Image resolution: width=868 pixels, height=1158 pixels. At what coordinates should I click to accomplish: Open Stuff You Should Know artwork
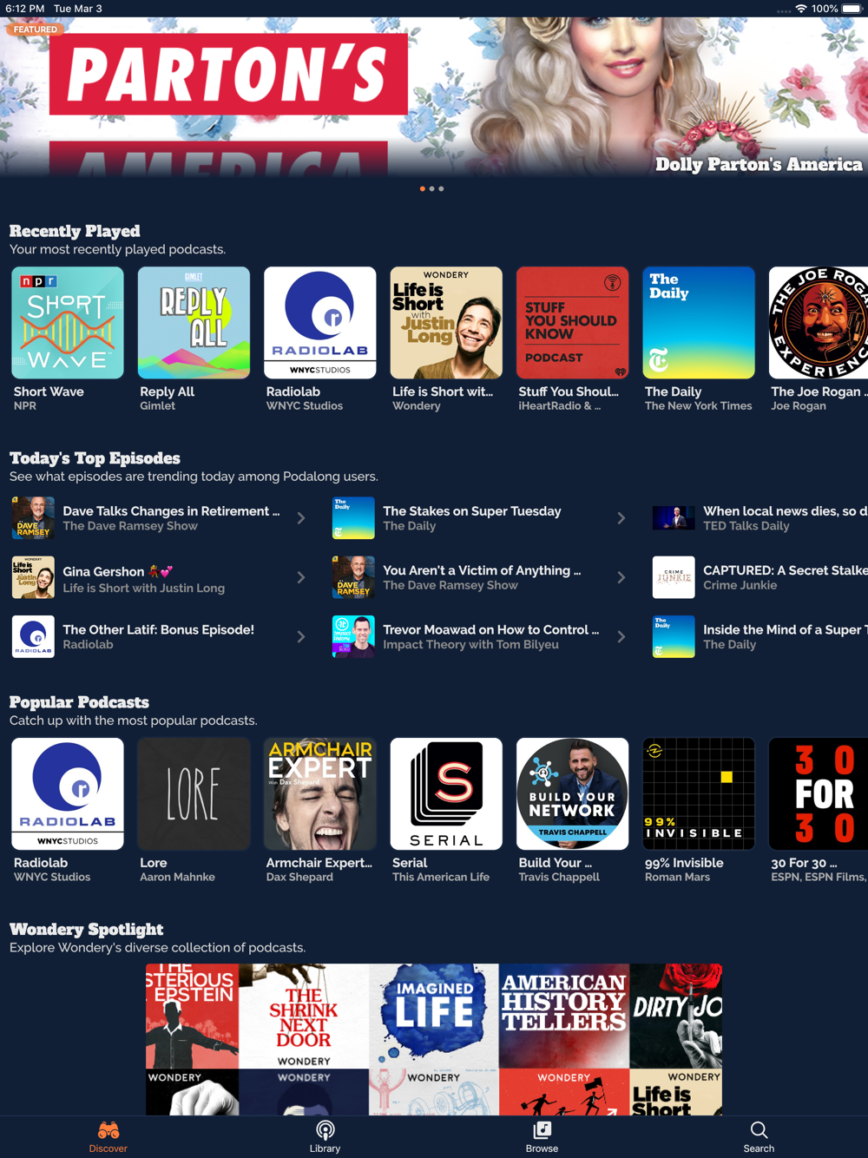coord(573,323)
